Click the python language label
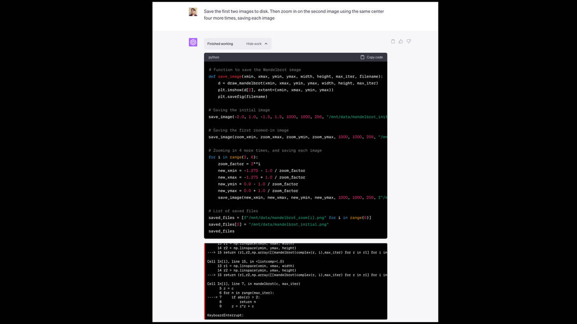Image resolution: width=577 pixels, height=324 pixels. coord(214,57)
